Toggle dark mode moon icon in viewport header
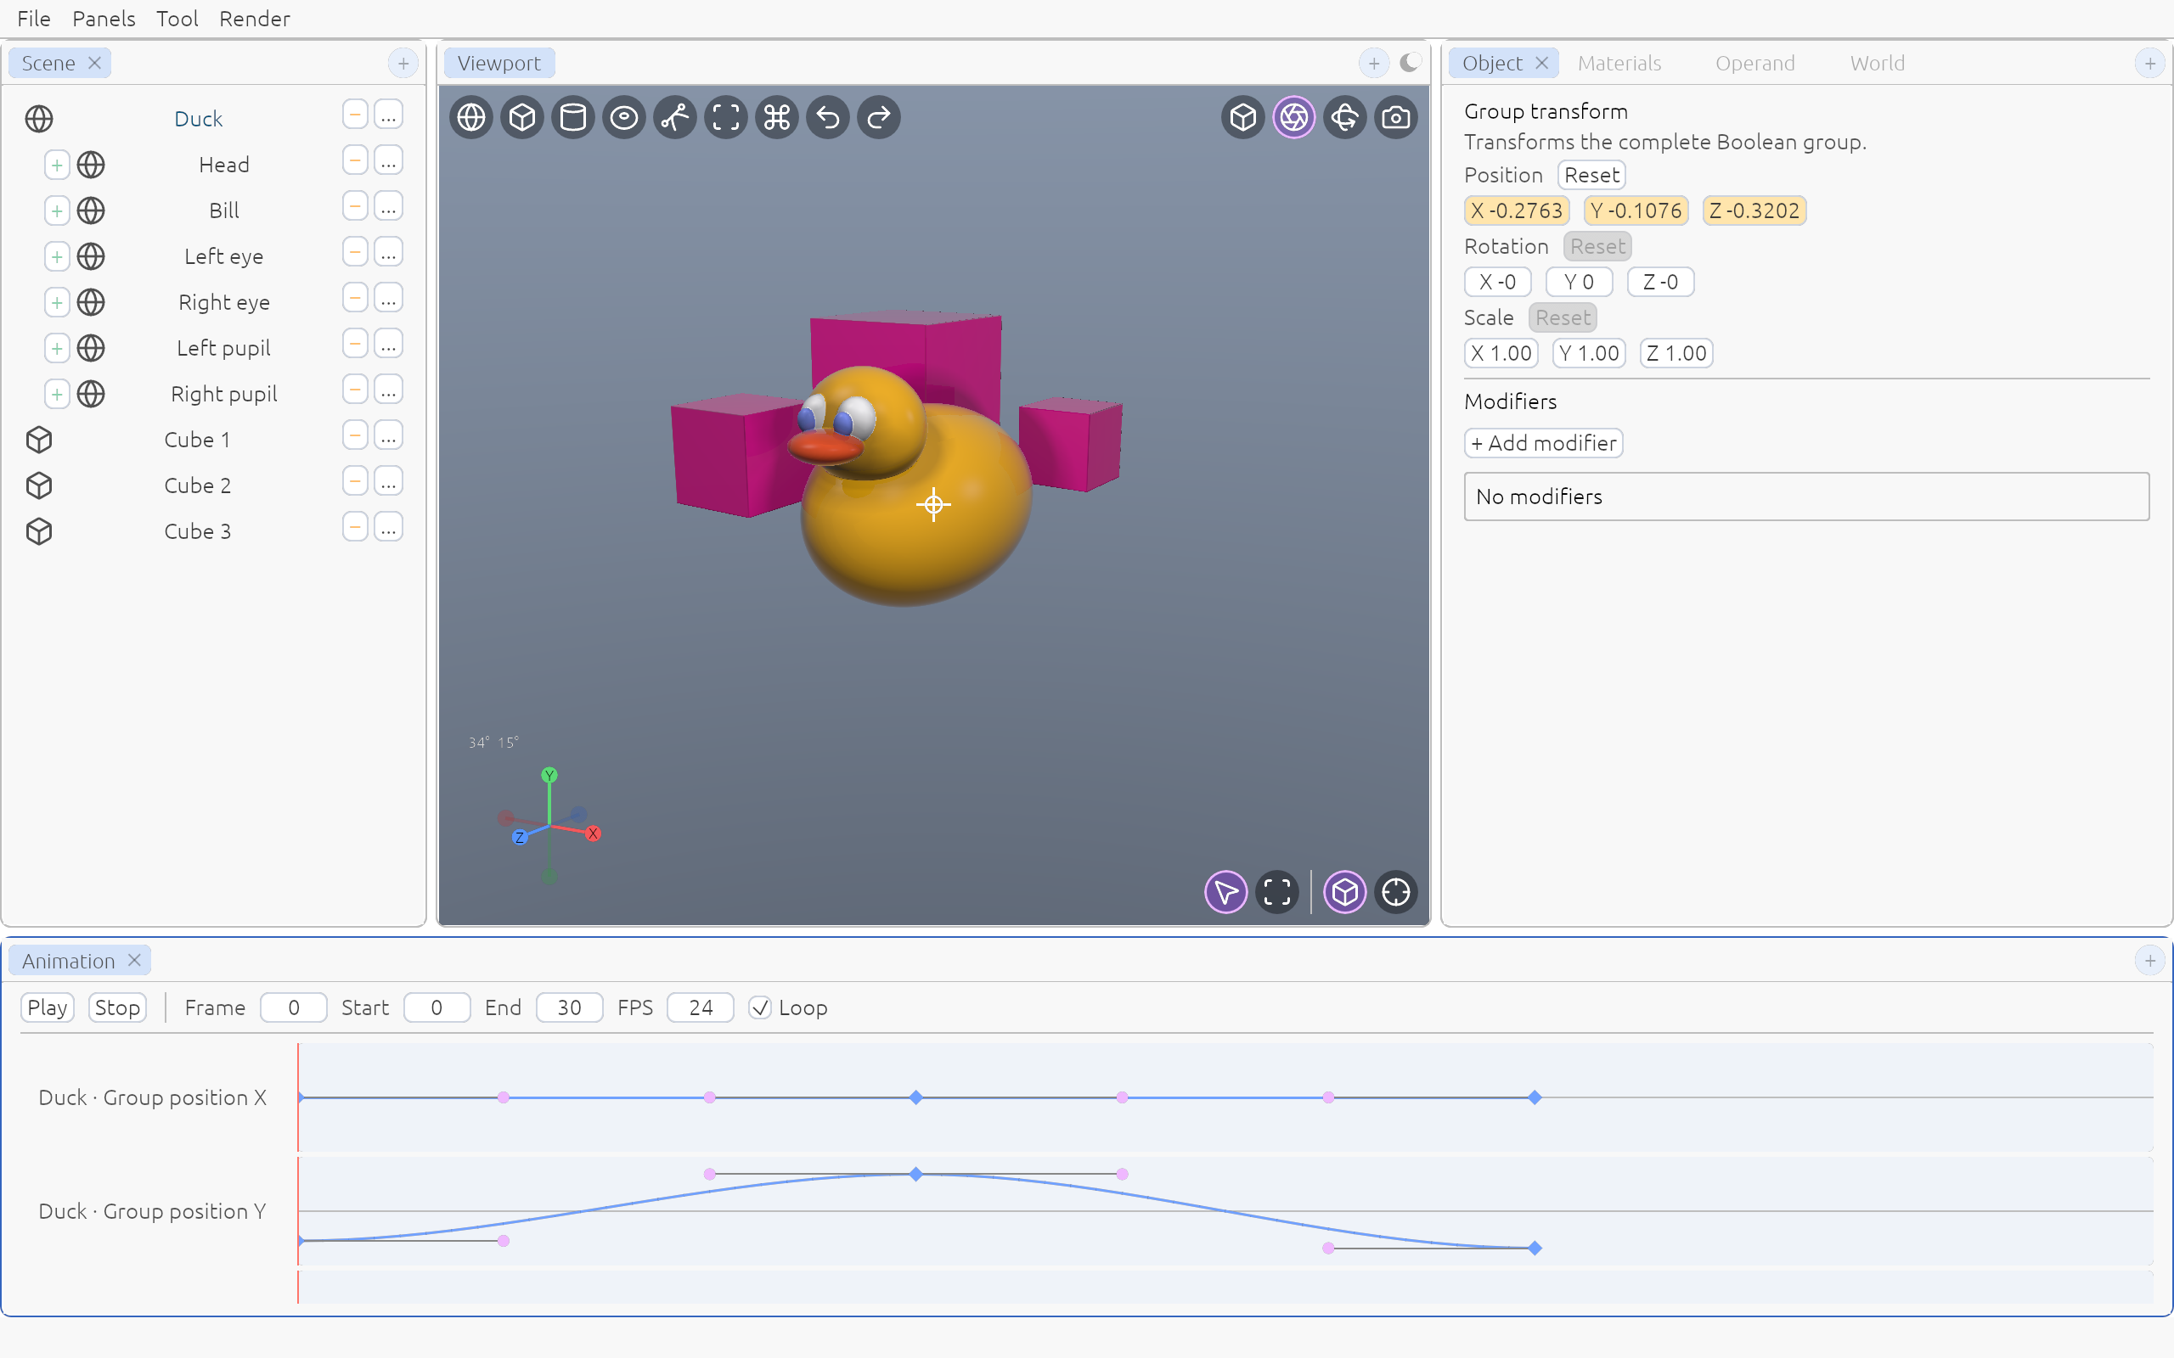Viewport: 2174px width, 1358px height. [x=1410, y=63]
